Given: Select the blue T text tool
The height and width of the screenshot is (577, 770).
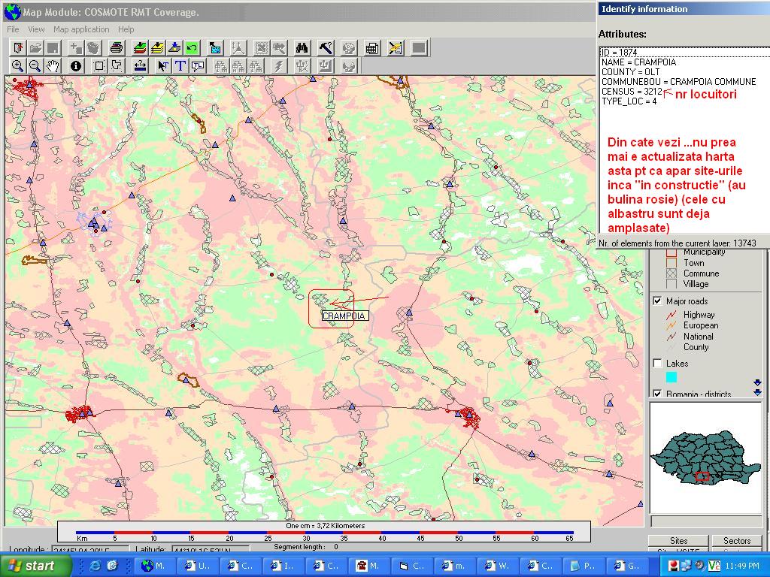Looking at the screenshot, I should click(x=180, y=66).
